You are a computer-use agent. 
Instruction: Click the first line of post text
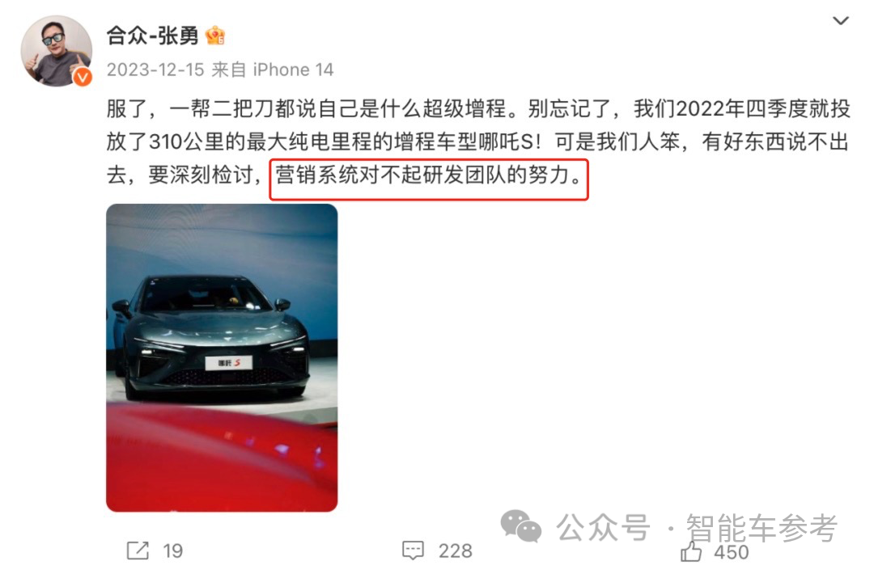tap(478, 108)
